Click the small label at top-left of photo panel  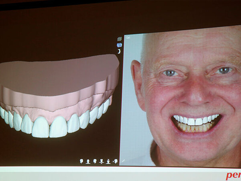[x=128, y=37]
